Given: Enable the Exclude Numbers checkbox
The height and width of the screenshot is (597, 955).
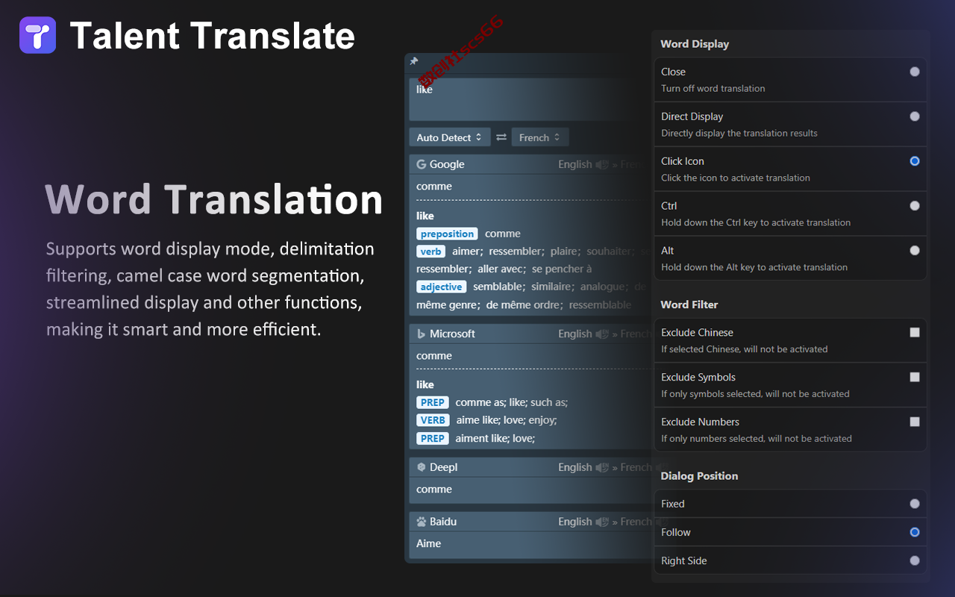Looking at the screenshot, I should point(915,422).
